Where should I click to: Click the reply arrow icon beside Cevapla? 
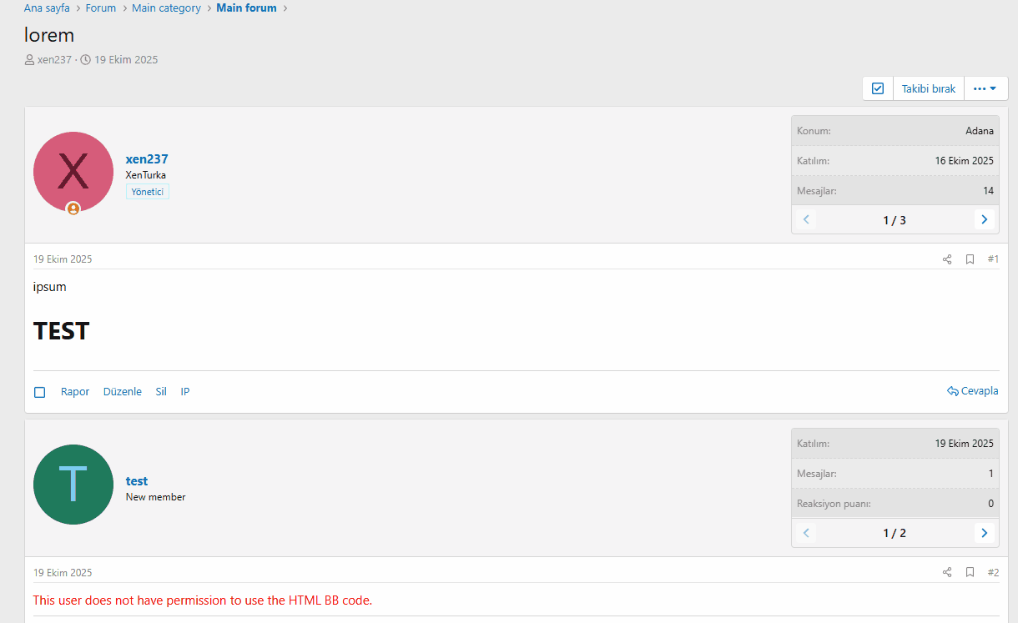[951, 390]
